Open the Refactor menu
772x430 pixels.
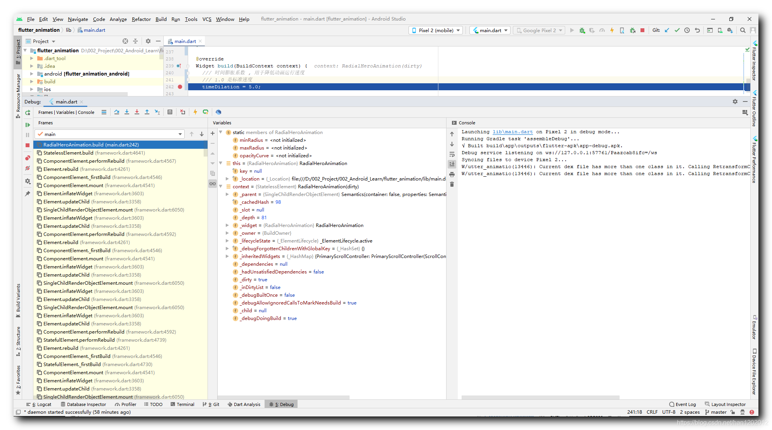(141, 19)
